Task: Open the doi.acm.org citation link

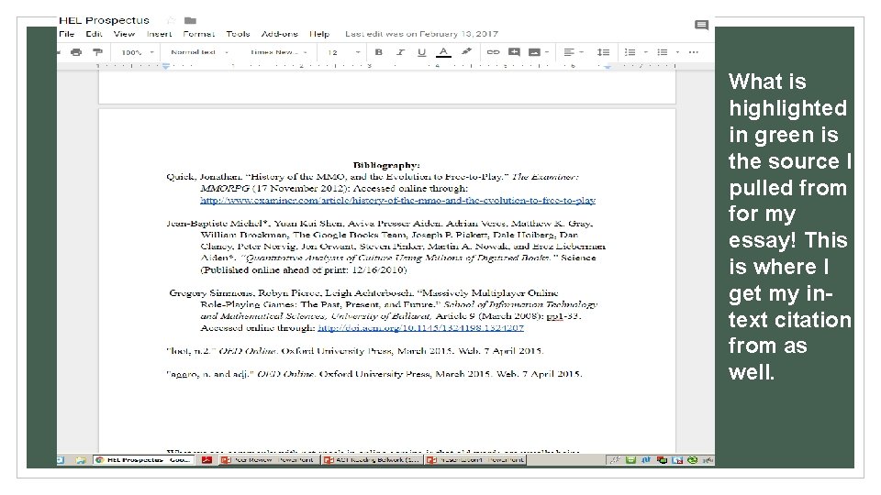Action: (x=421, y=328)
